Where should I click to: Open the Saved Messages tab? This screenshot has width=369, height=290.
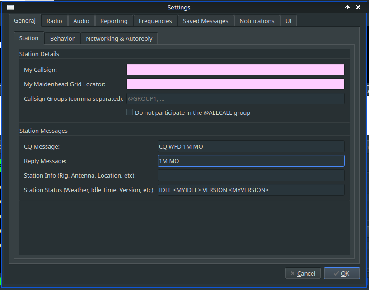pos(206,21)
